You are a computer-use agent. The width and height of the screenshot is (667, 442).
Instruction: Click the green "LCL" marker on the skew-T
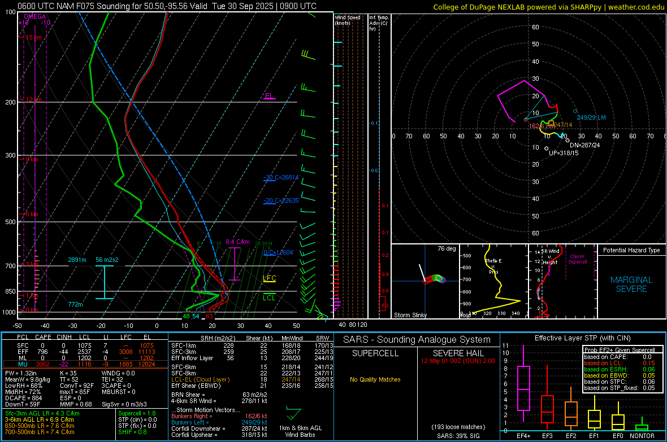pos(269,297)
